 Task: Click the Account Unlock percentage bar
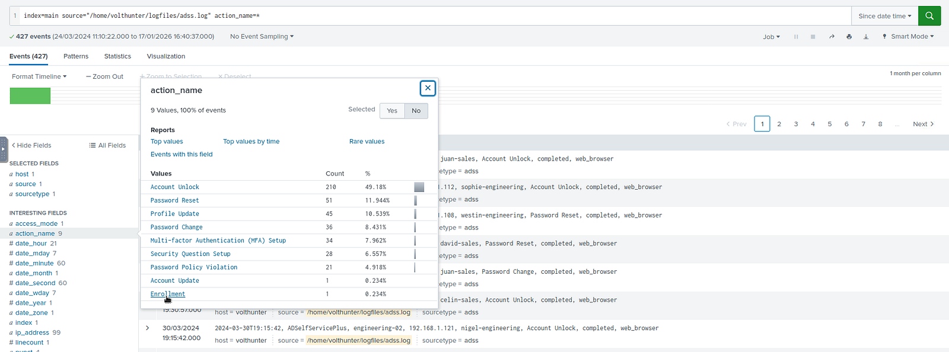coord(419,187)
